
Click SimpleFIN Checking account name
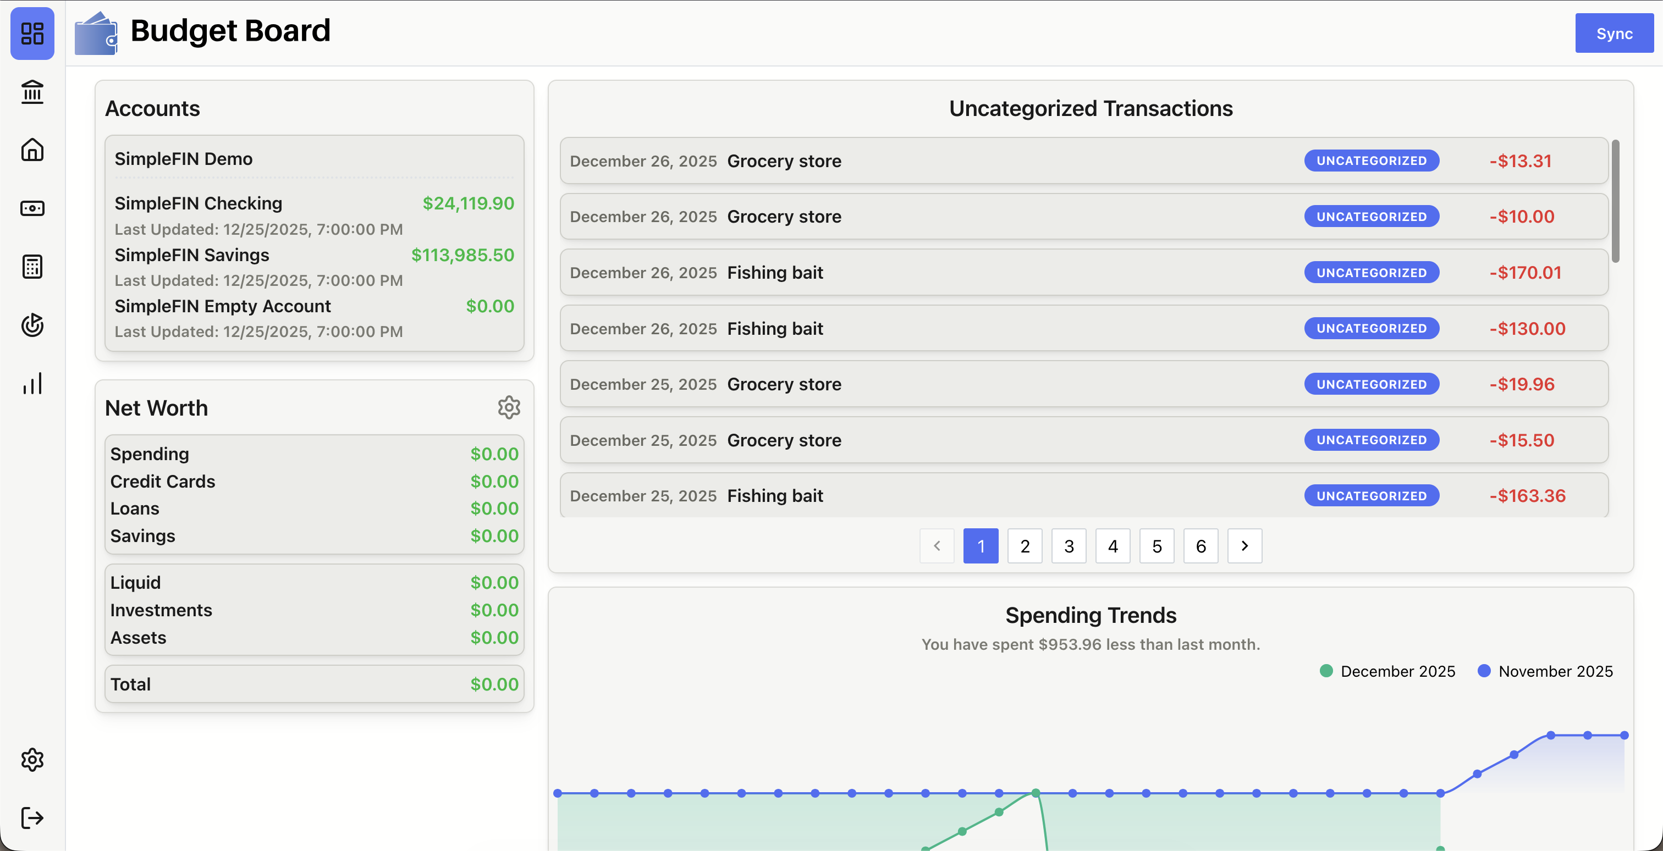(198, 203)
